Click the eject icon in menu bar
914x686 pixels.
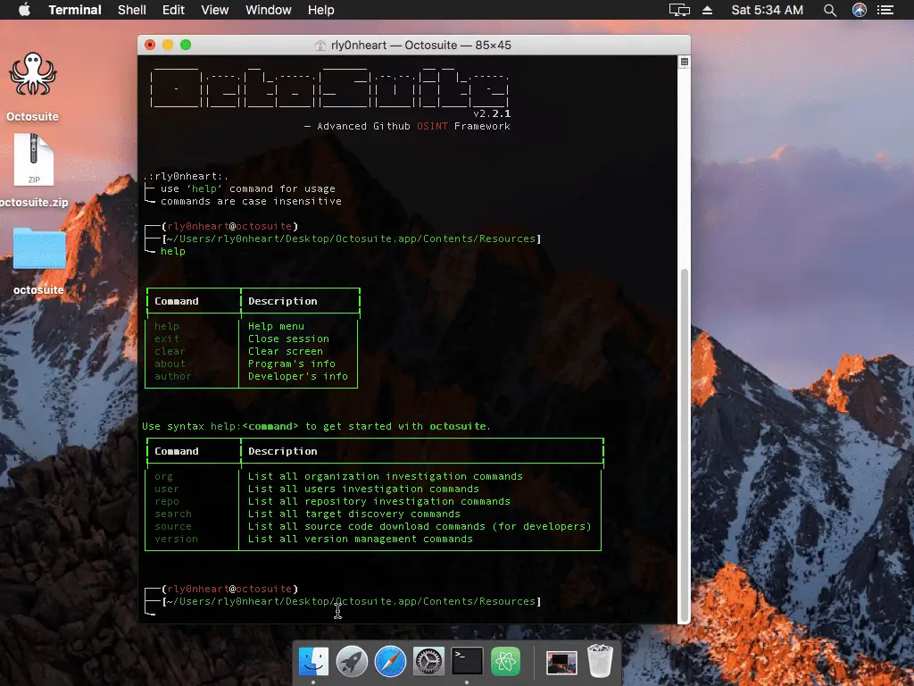707,10
